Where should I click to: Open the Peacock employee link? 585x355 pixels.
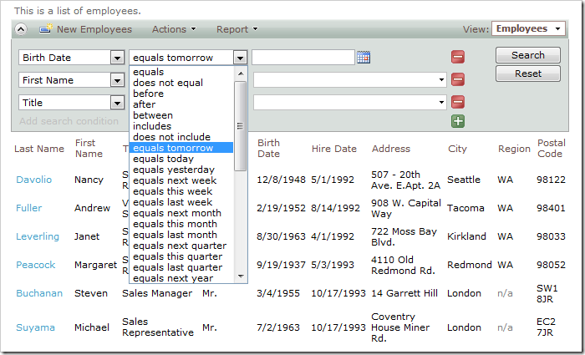(x=35, y=265)
